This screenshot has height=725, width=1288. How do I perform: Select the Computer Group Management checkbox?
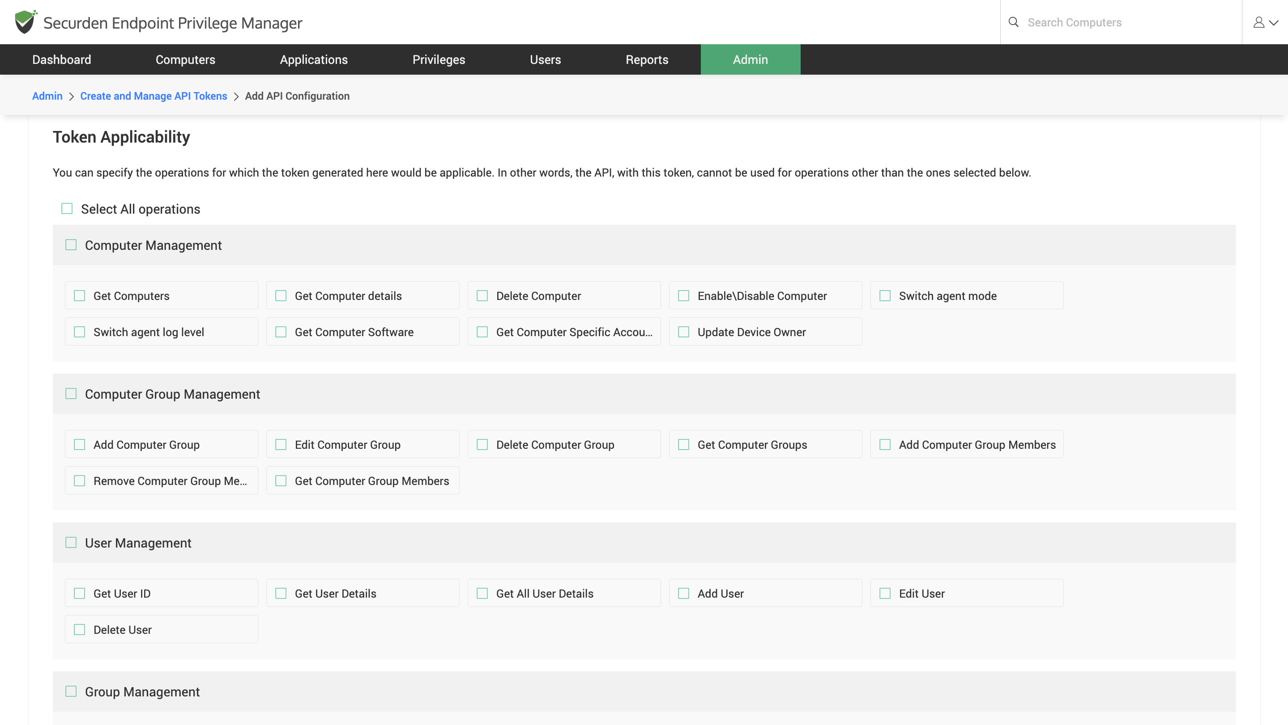[x=71, y=393]
